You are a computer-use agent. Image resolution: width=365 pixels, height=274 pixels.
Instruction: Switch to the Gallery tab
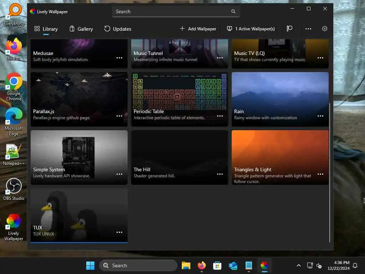pos(81,29)
